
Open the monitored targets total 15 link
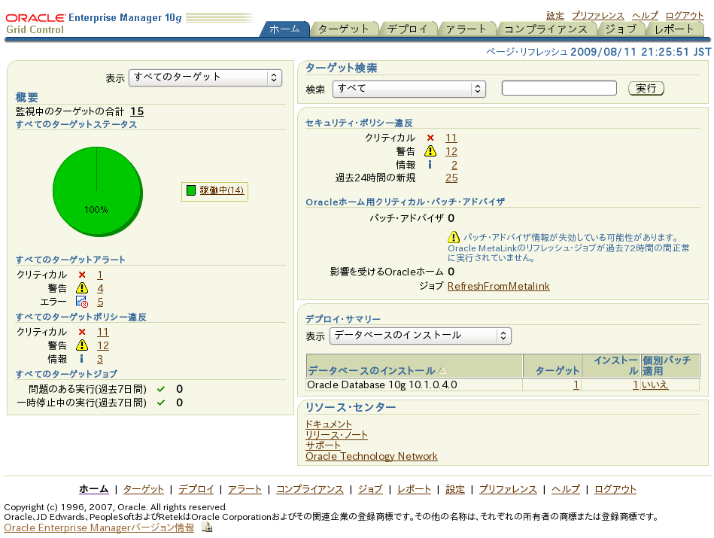137,111
